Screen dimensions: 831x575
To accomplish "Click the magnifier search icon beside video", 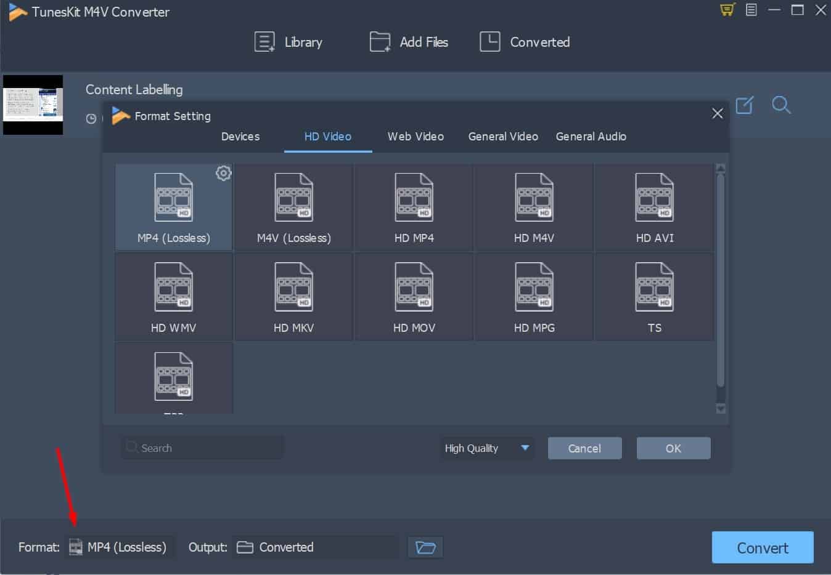I will pyautogui.click(x=781, y=105).
